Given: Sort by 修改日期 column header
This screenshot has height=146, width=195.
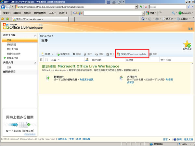Looking at the screenshot, I should pos(97,60).
